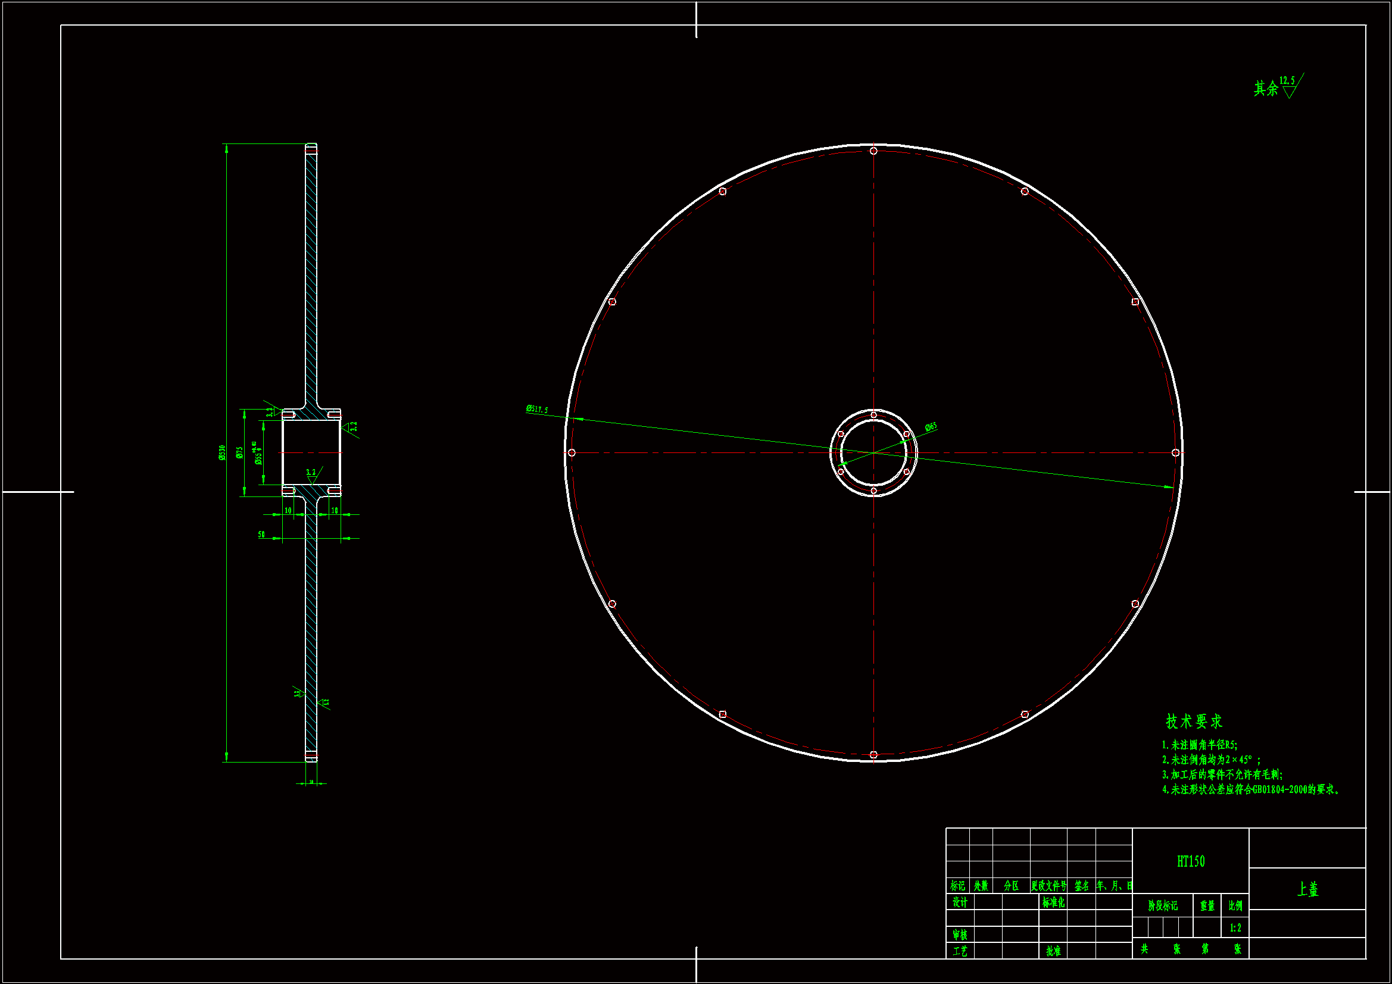Select the Ø65 dimension label near hub
Viewport: 1392px width, 984px height.
[x=931, y=427]
